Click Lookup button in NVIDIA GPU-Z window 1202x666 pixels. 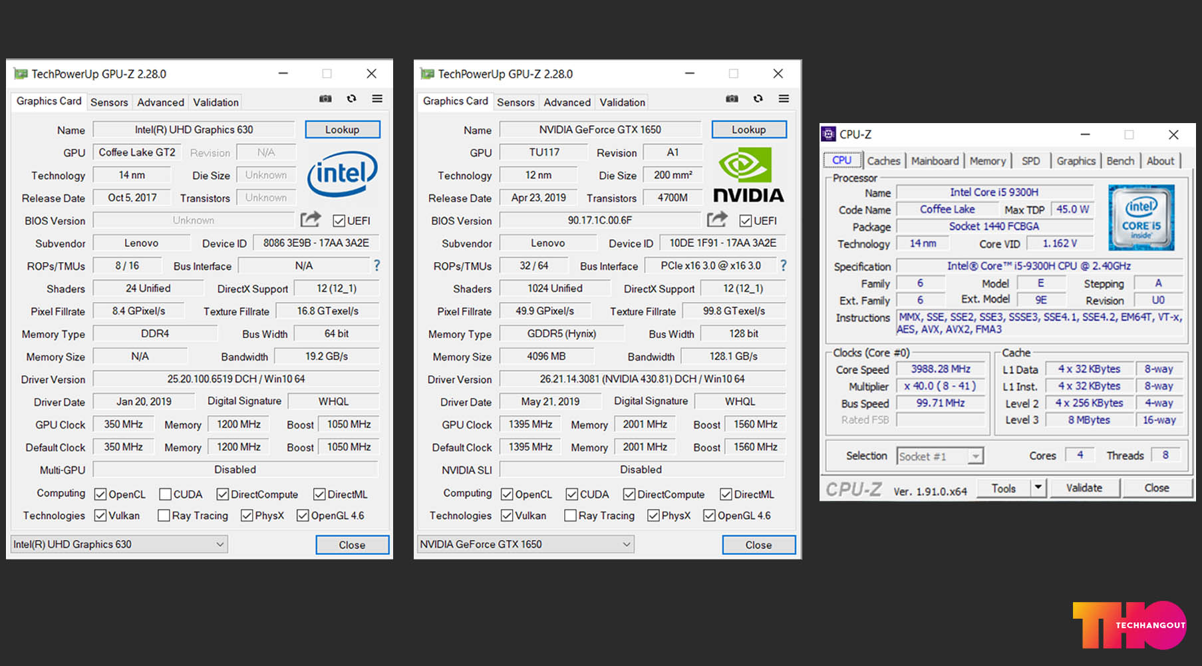pos(749,130)
